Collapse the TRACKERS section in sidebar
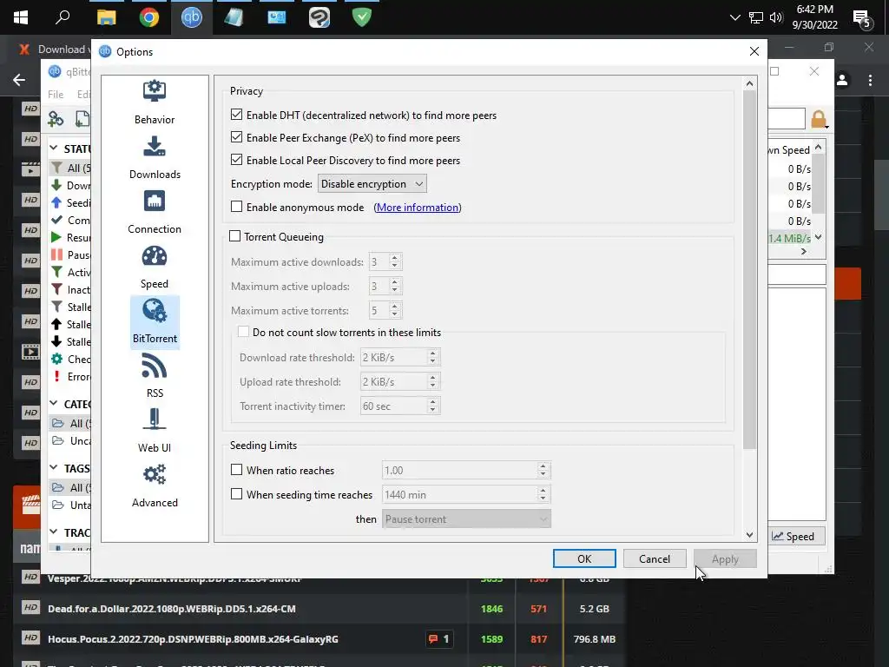This screenshot has width=889, height=667. click(53, 532)
